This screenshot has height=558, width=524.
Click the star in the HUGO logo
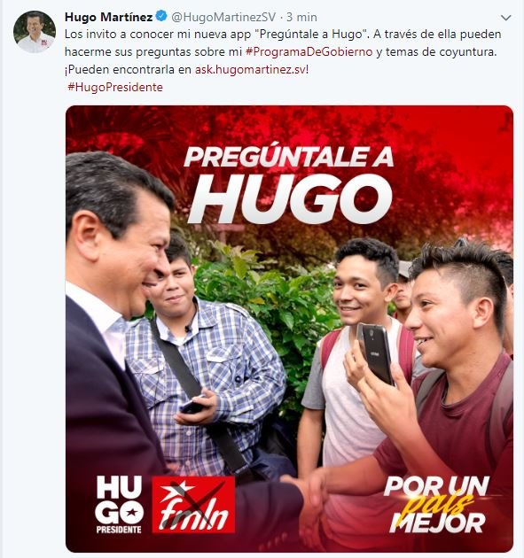[x=133, y=512]
